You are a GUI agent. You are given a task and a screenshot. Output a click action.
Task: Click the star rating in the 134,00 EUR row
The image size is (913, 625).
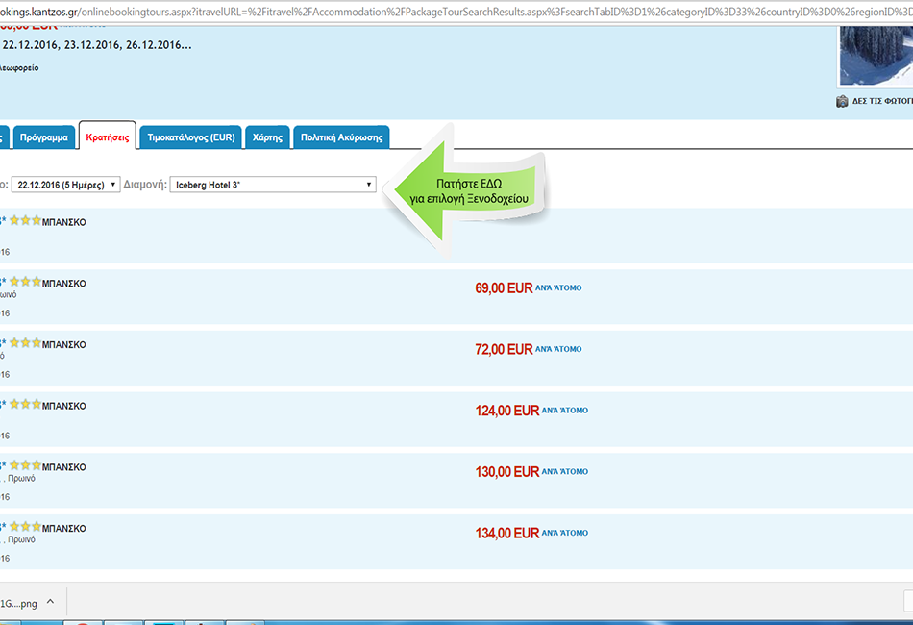(x=25, y=527)
